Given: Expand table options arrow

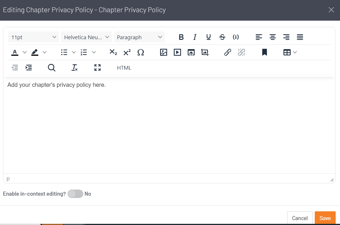Looking at the screenshot, I should [x=295, y=52].
